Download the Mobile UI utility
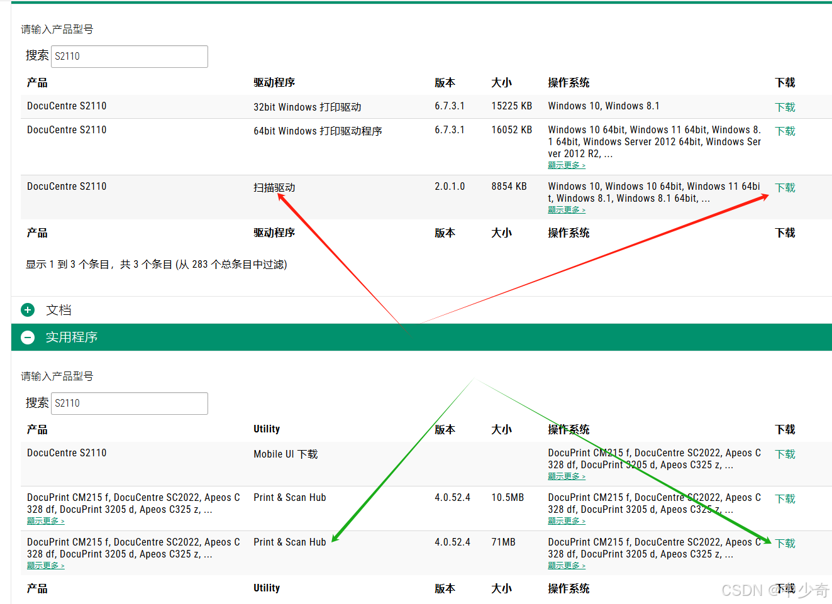This screenshot has height=604, width=832. coord(785,454)
